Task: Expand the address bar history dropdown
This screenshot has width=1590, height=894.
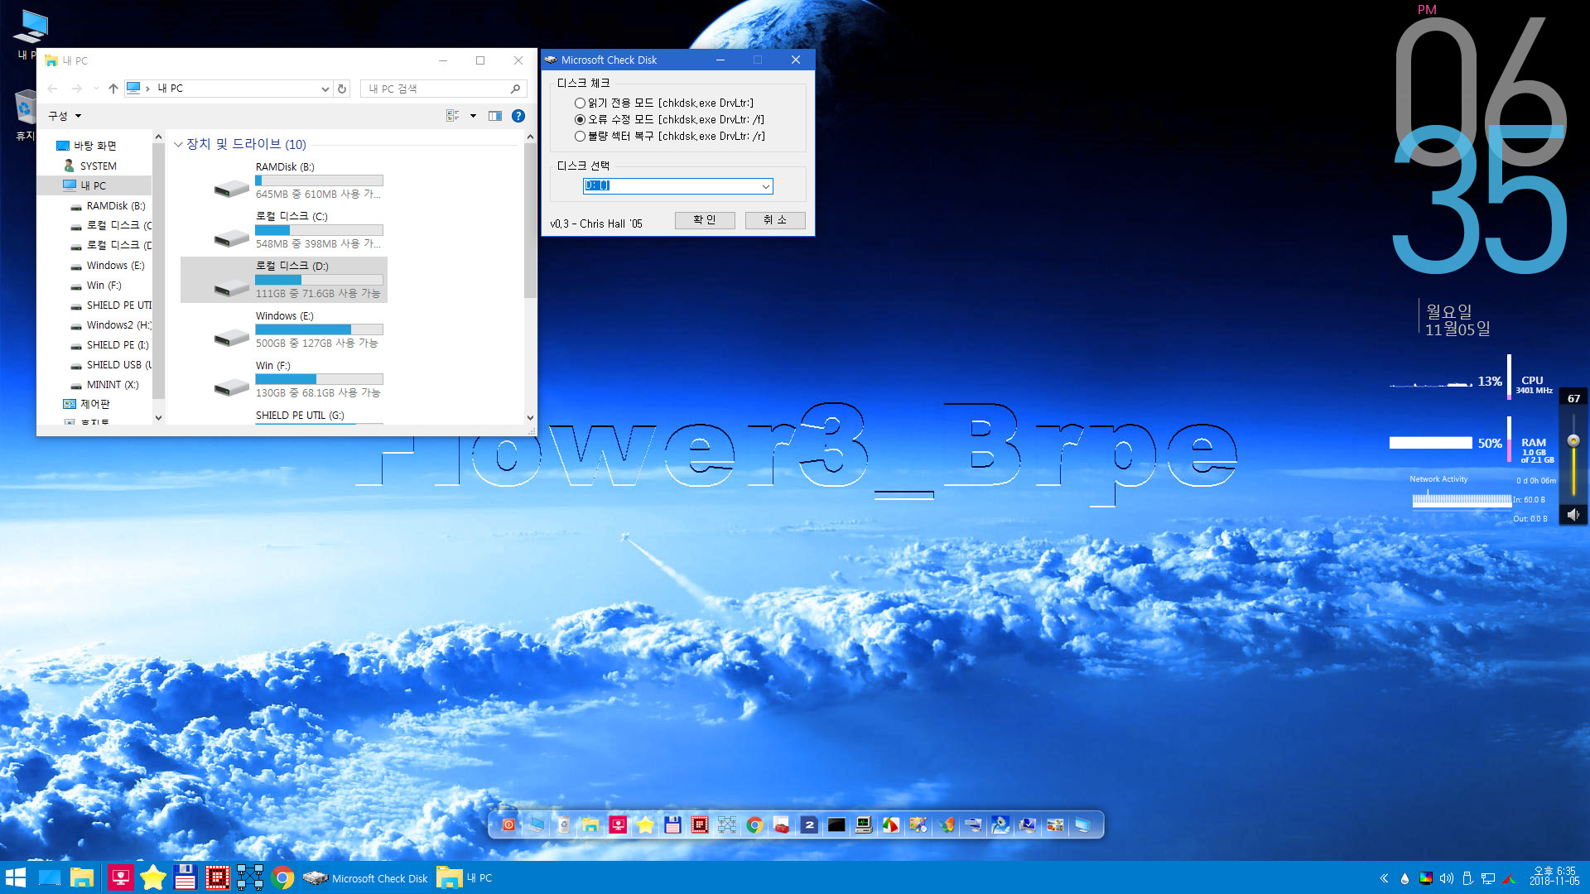Action: click(x=325, y=89)
